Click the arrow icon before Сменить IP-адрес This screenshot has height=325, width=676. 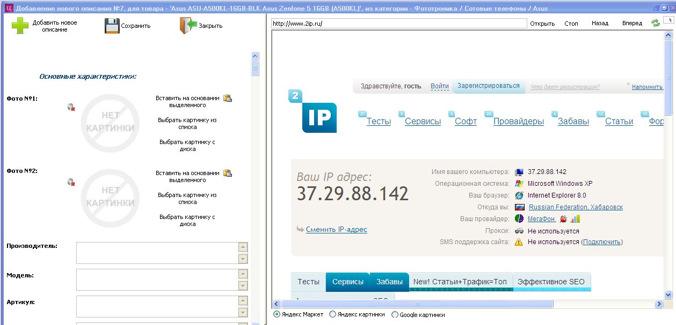click(300, 229)
